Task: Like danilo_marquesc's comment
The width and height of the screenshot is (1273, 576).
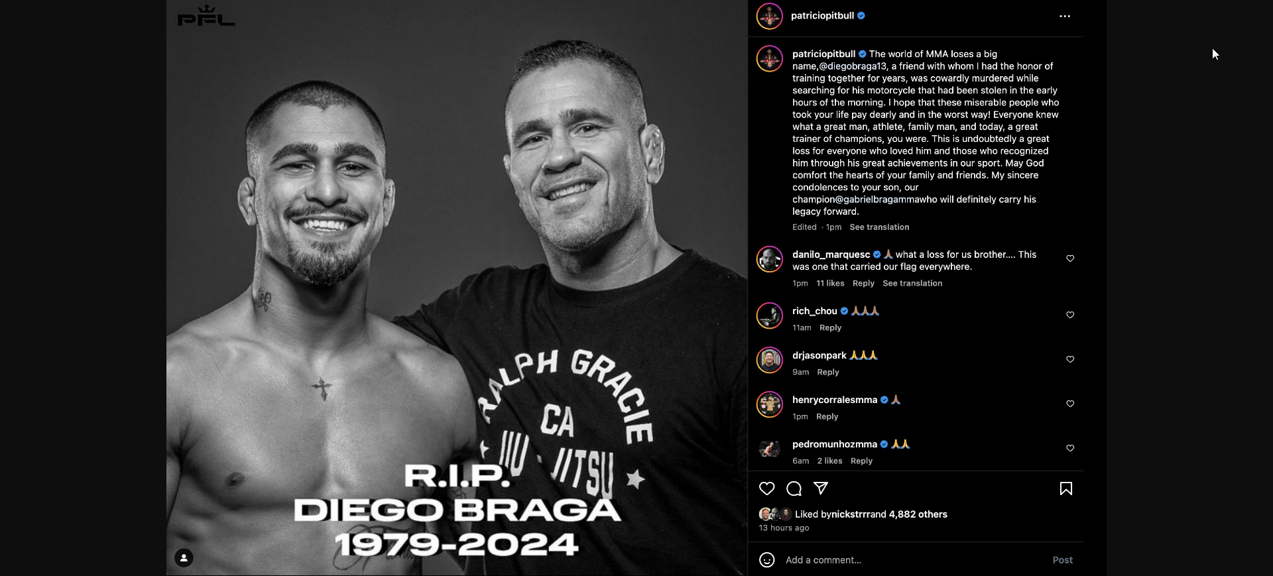Action: pyautogui.click(x=1070, y=259)
